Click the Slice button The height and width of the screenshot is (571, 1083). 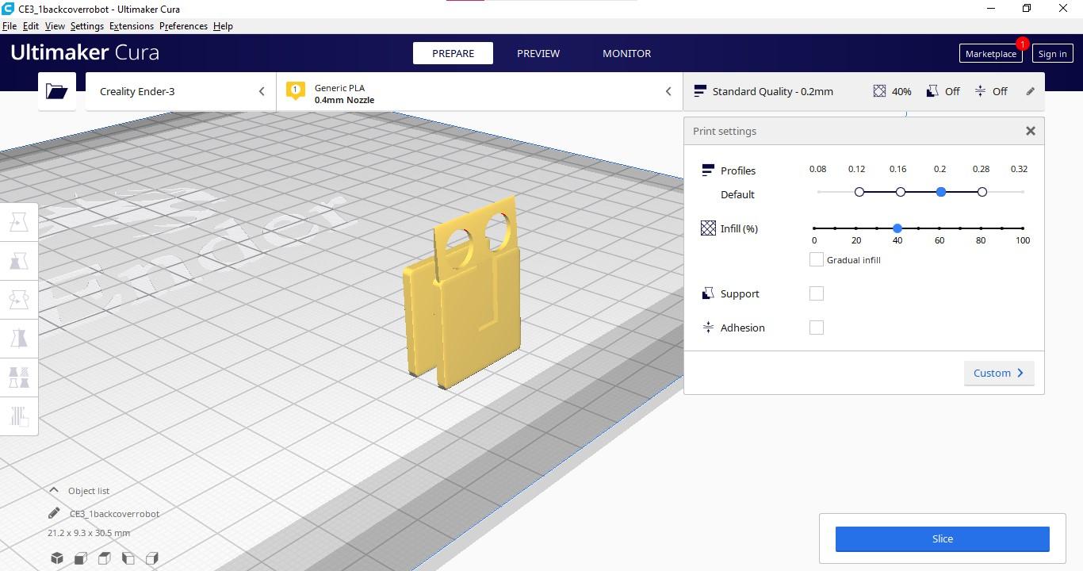pyautogui.click(x=942, y=538)
